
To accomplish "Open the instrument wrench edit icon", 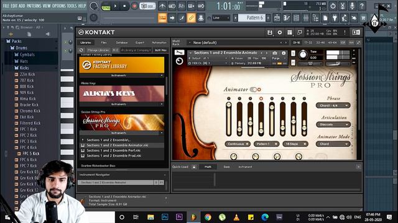I will pos(179,52).
